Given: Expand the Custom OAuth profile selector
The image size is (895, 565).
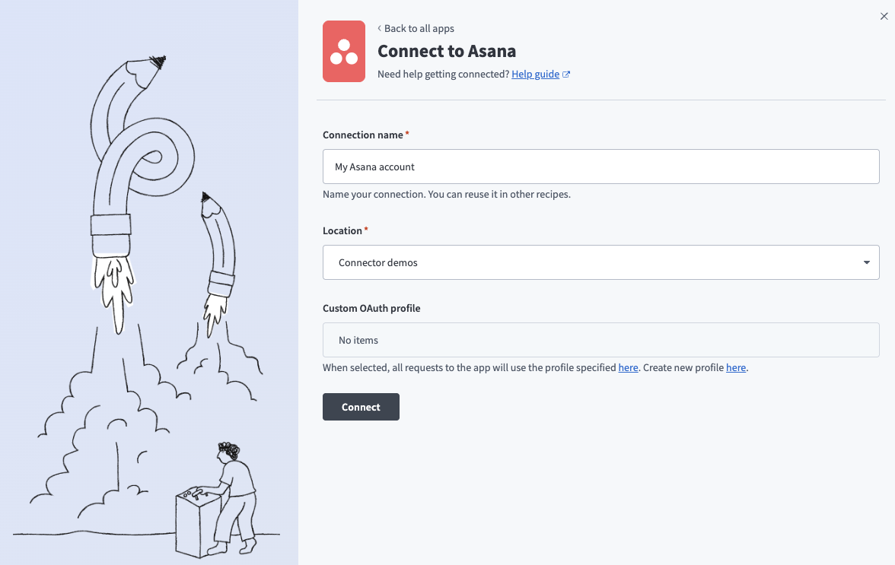Looking at the screenshot, I should tap(600, 340).
